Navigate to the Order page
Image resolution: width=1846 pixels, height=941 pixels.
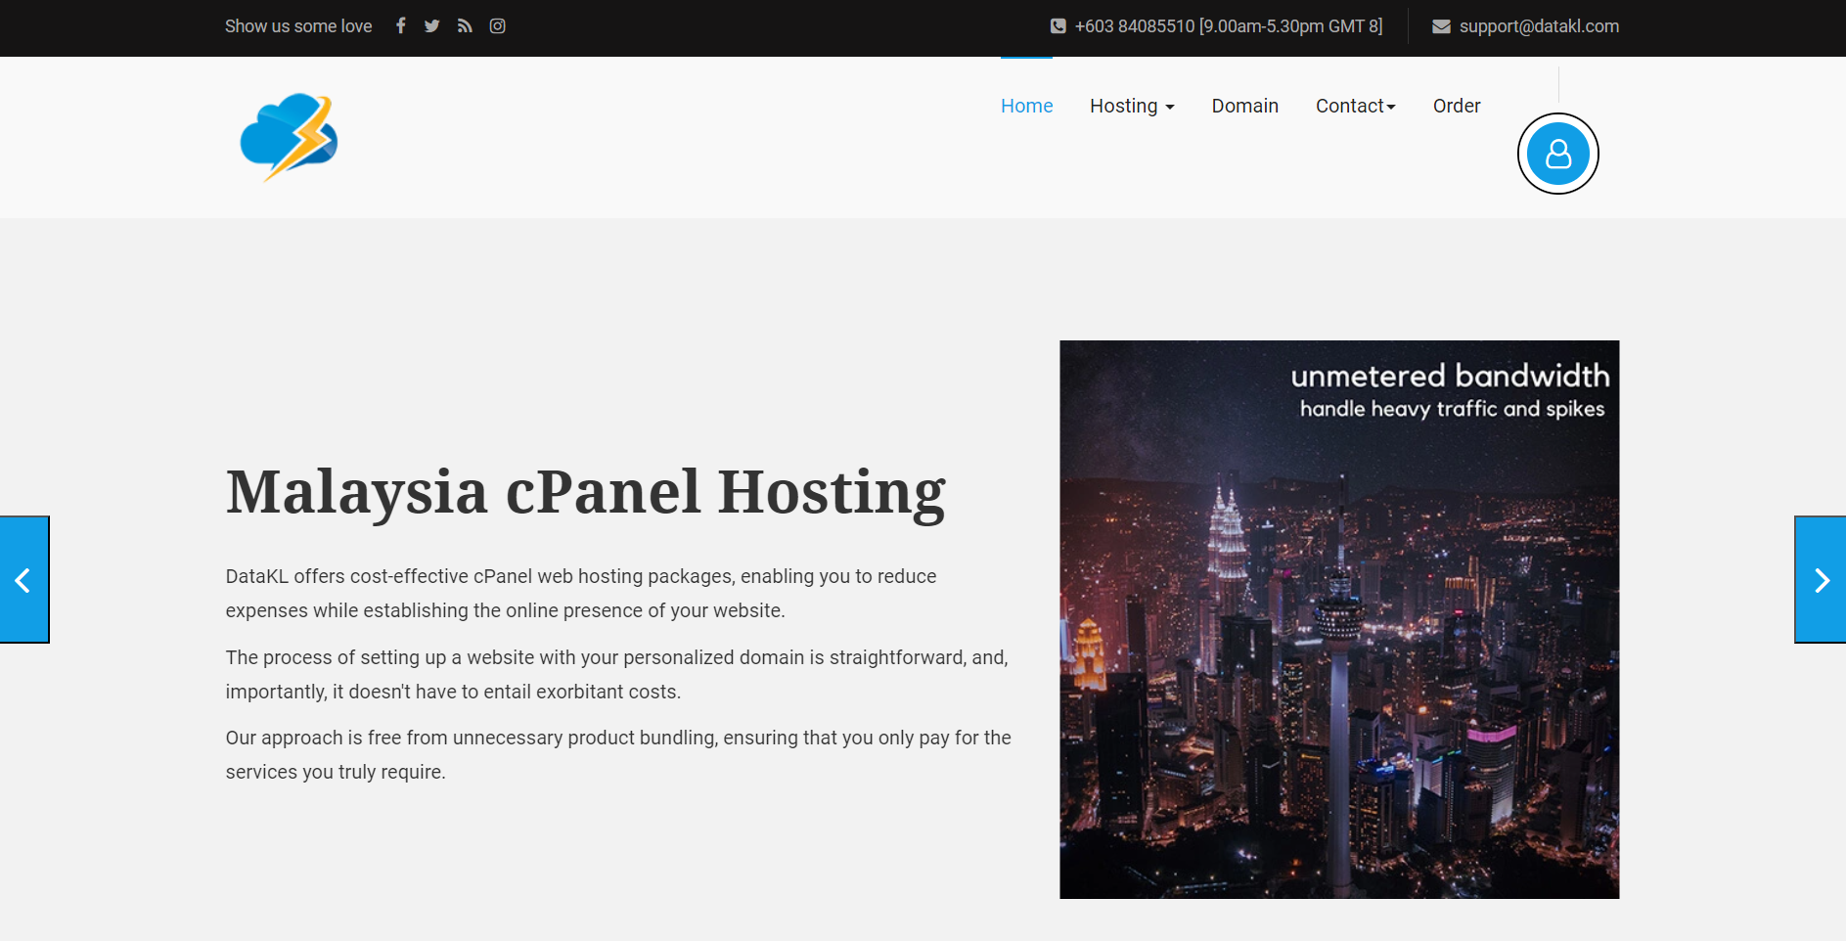[1456, 106]
